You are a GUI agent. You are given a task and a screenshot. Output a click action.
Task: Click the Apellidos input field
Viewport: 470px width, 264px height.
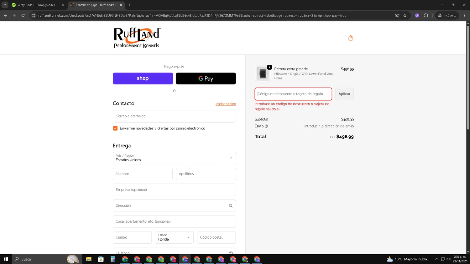point(206,174)
